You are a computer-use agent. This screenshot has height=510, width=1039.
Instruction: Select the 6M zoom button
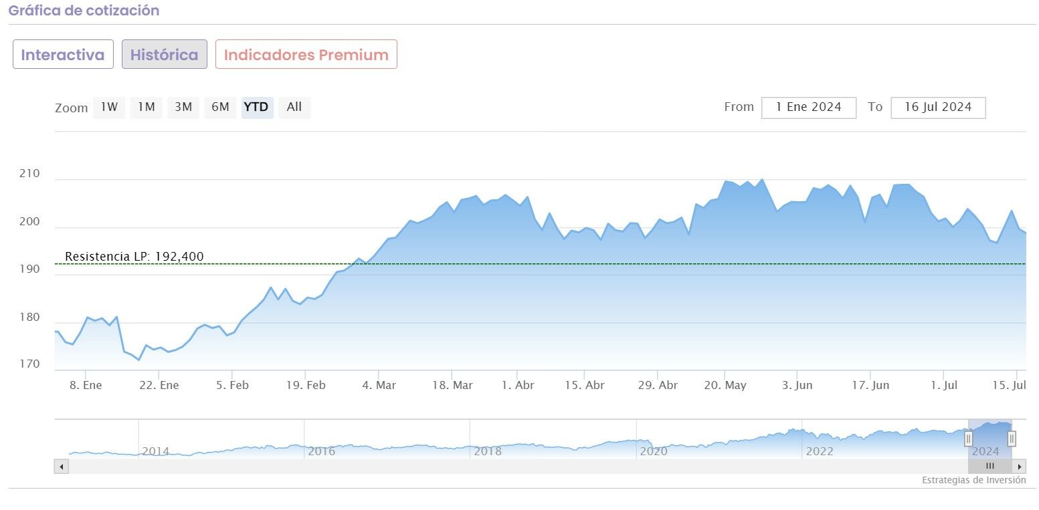click(220, 107)
